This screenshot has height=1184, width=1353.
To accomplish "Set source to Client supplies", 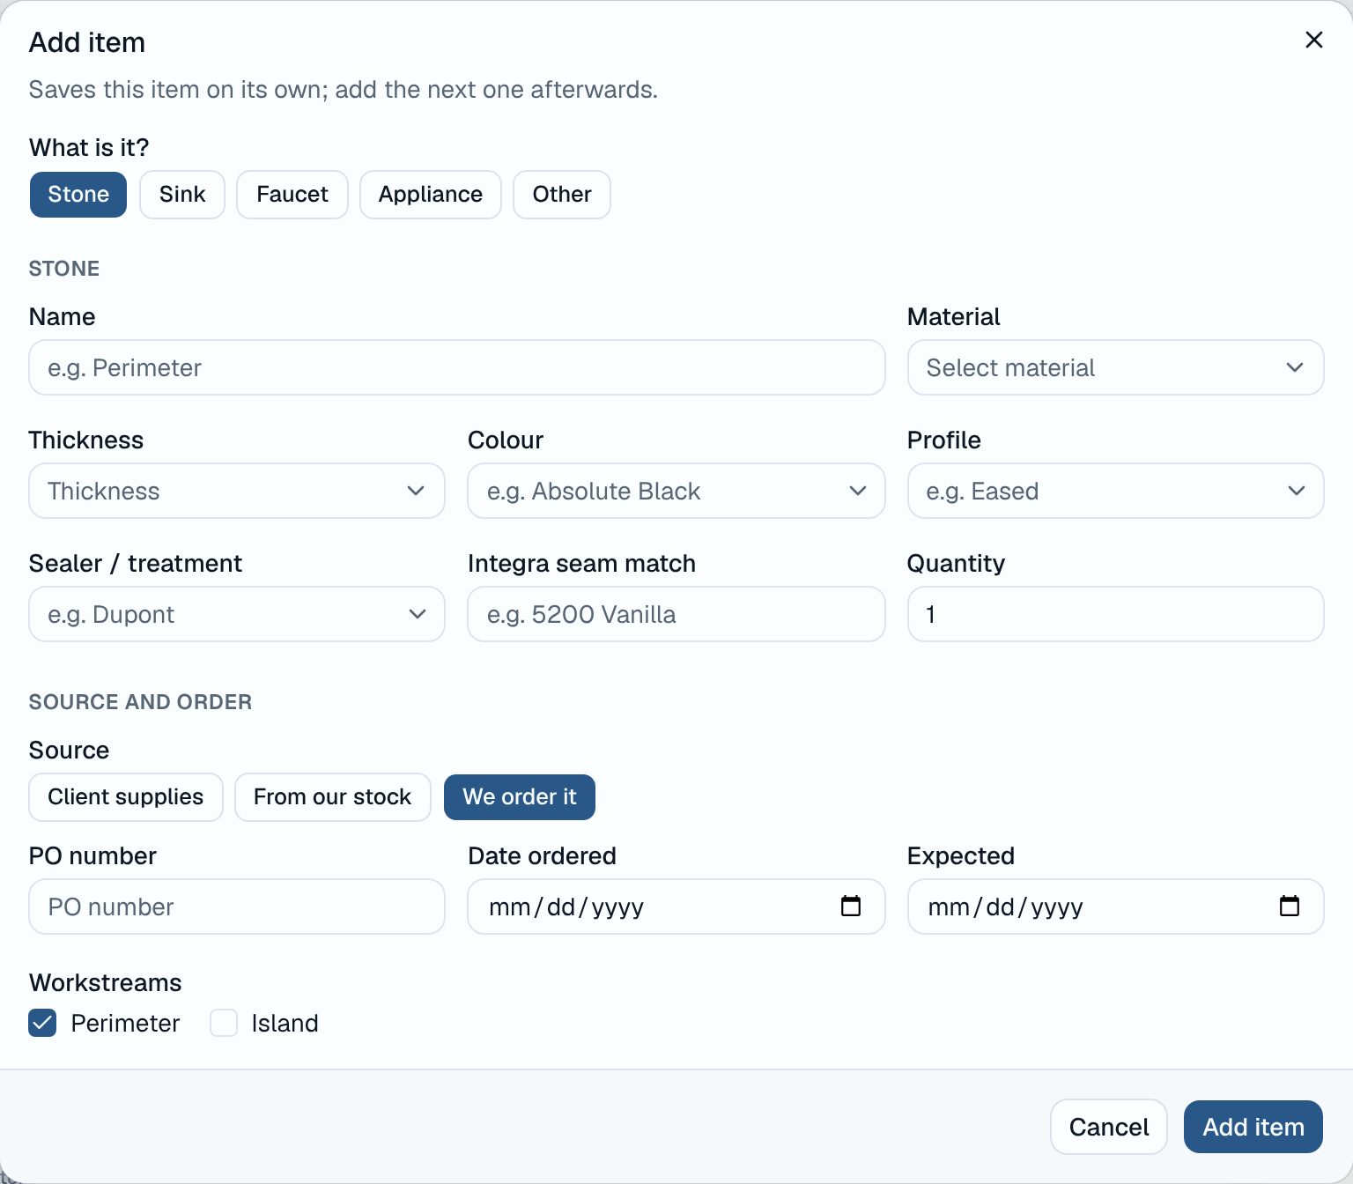I will (126, 797).
